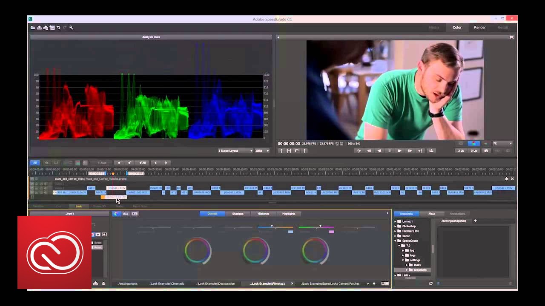Image resolution: width=545 pixels, height=306 pixels.
Task: Open project folder icon in top toolbar
Action: (33, 28)
